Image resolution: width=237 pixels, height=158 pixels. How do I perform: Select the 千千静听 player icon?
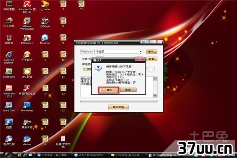[x=27, y=56]
